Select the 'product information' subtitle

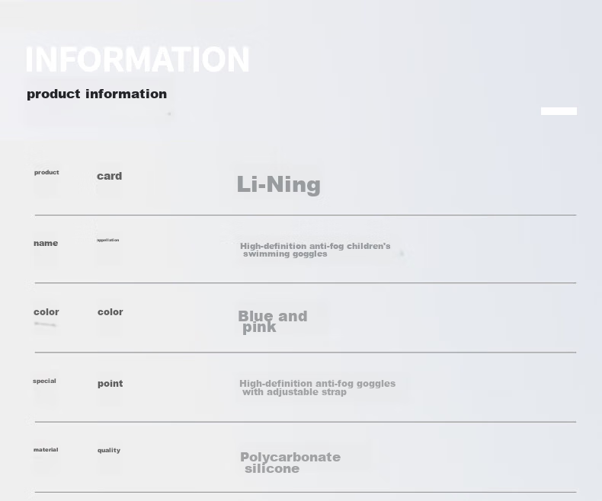pyautogui.click(x=97, y=94)
